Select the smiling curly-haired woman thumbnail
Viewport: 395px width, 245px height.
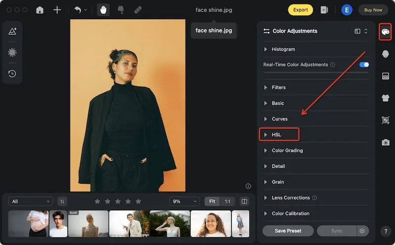click(x=211, y=224)
